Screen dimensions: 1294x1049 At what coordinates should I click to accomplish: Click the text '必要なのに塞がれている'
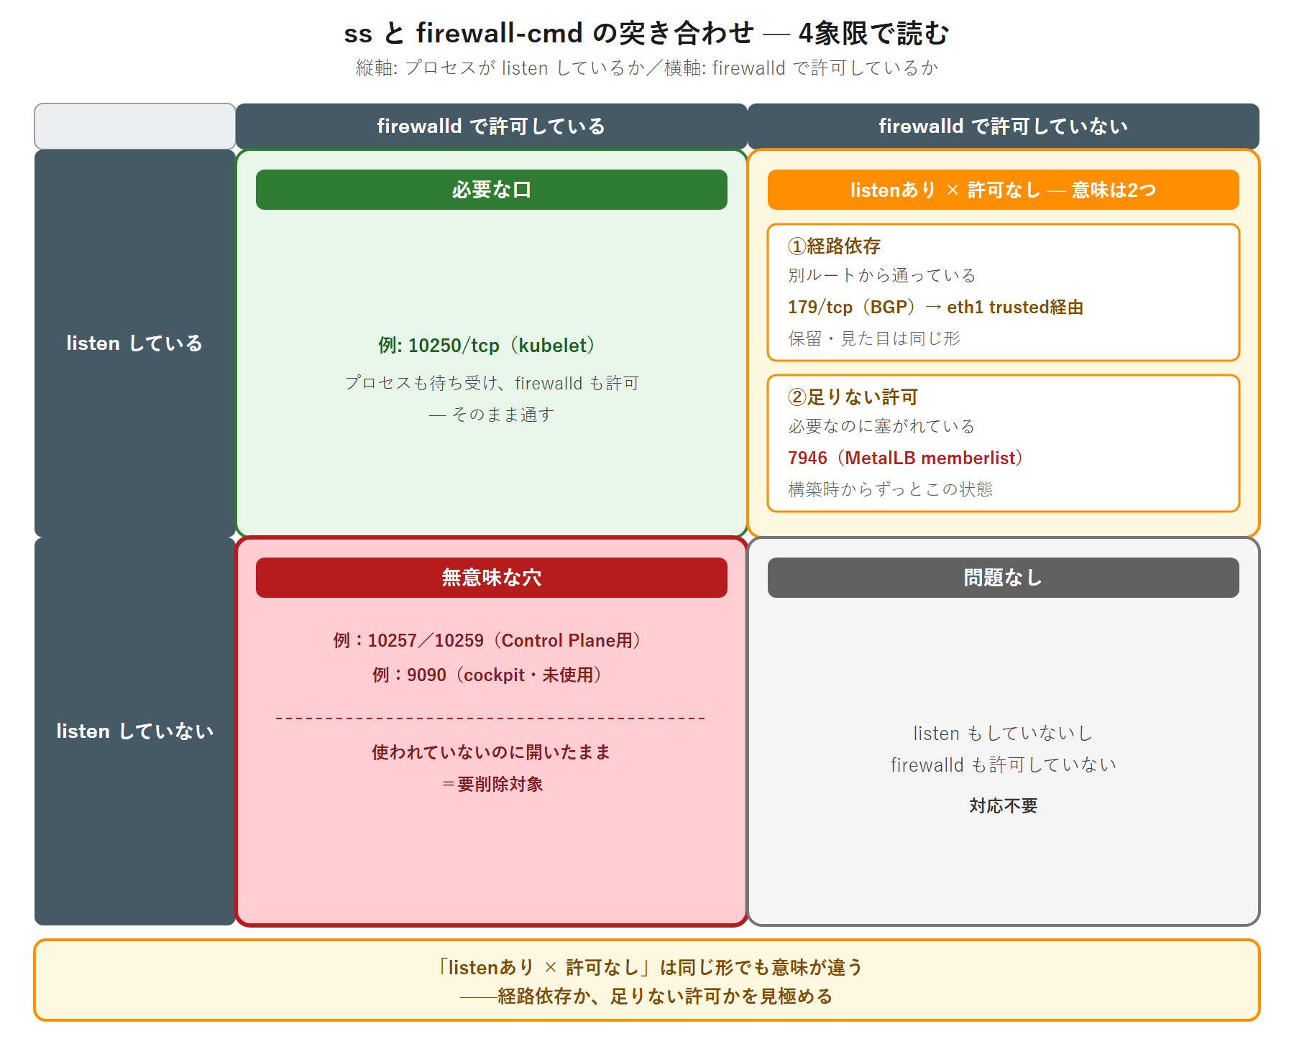point(882,426)
